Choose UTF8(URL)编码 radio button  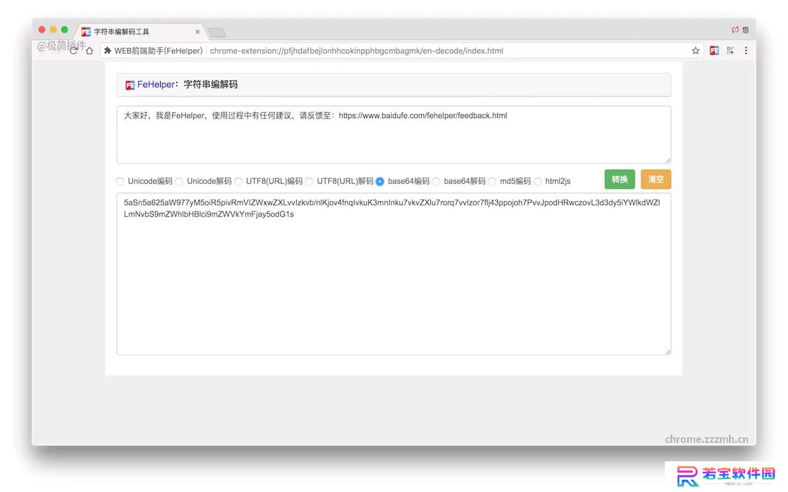[238, 181]
